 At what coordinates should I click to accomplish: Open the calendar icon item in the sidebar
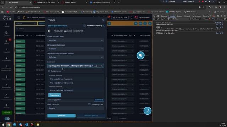6,34
